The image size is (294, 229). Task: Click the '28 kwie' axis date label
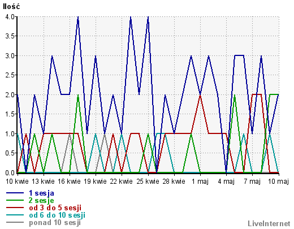174,182
